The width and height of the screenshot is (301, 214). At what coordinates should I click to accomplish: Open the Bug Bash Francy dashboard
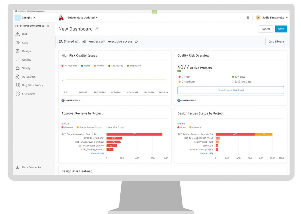point(33,85)
